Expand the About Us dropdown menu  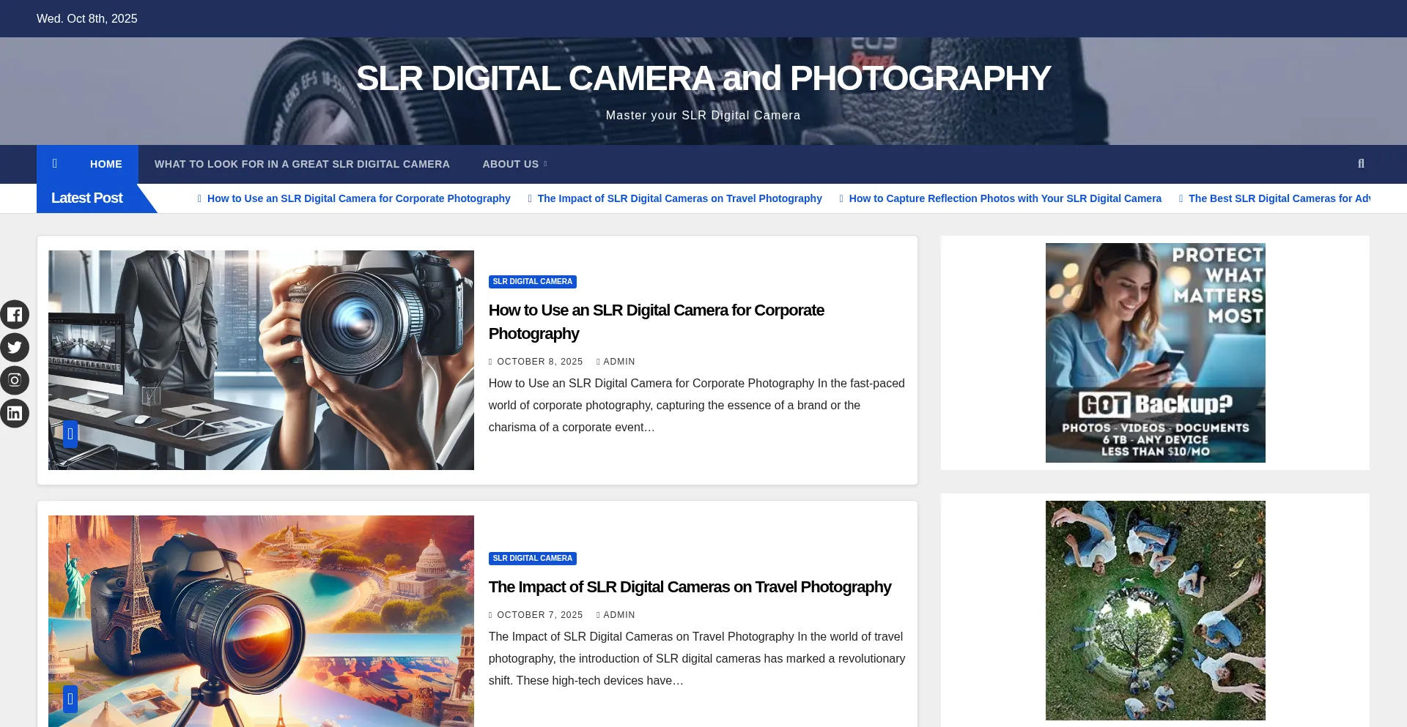514,164
